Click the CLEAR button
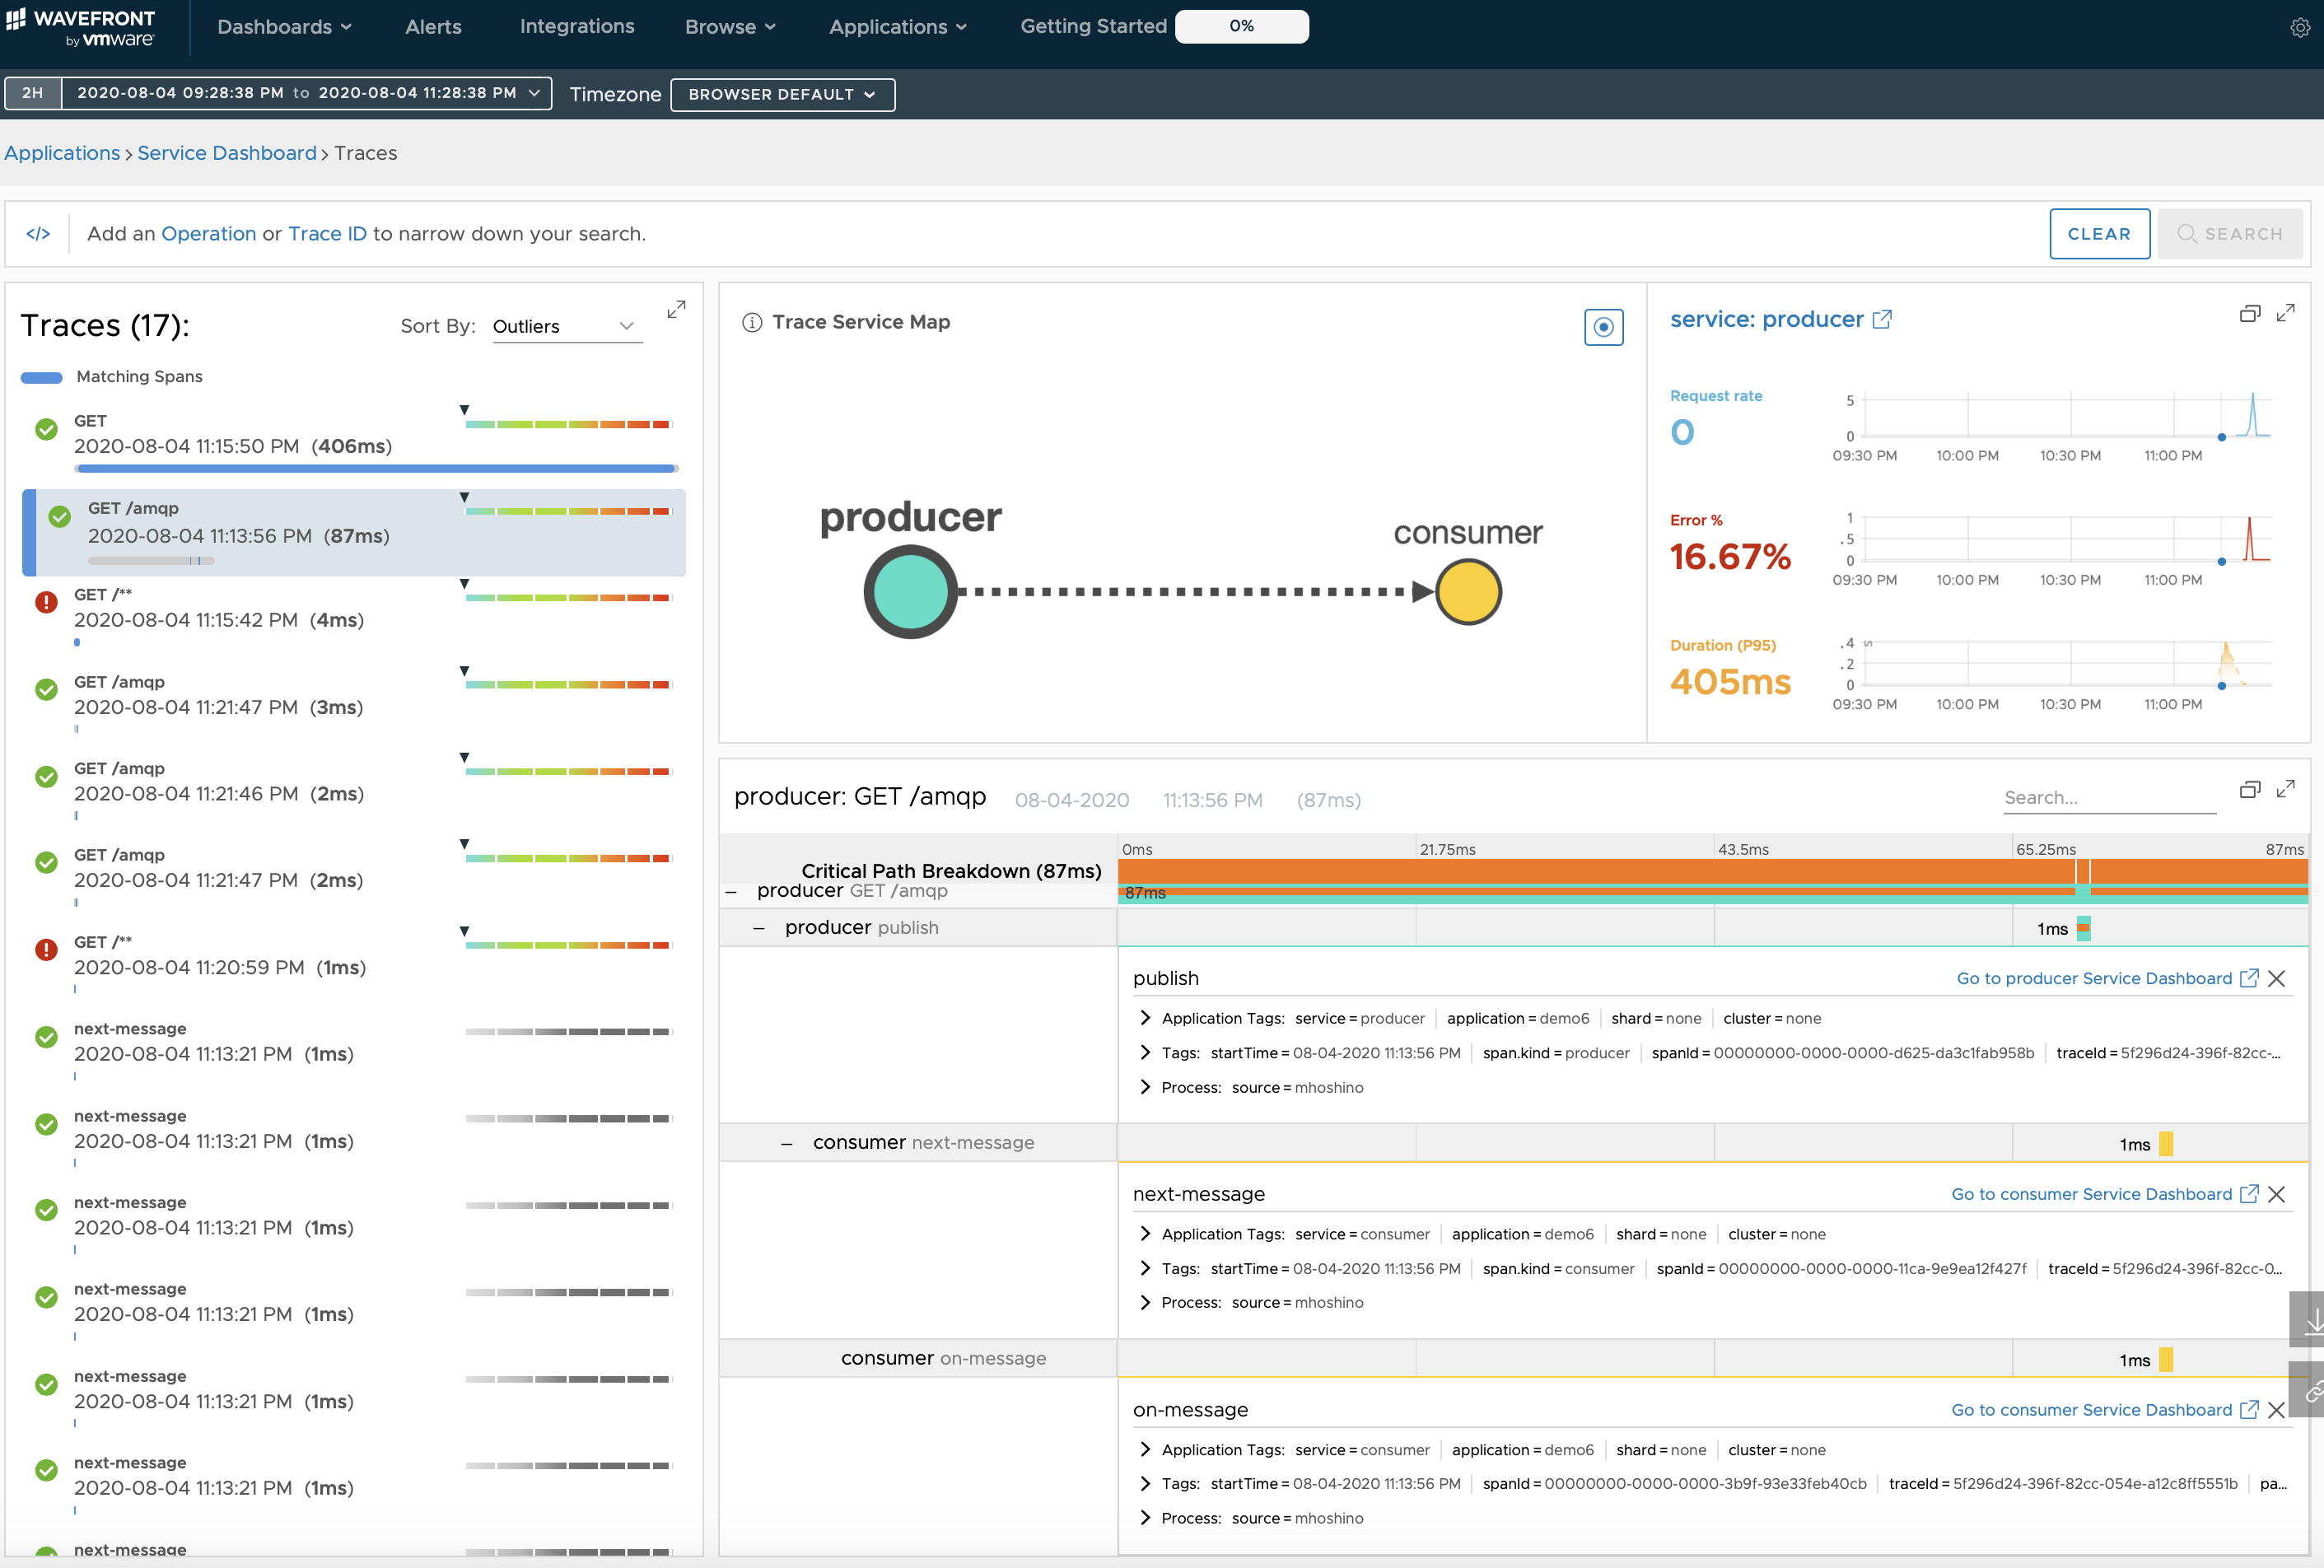 [x=2099, y=234]
